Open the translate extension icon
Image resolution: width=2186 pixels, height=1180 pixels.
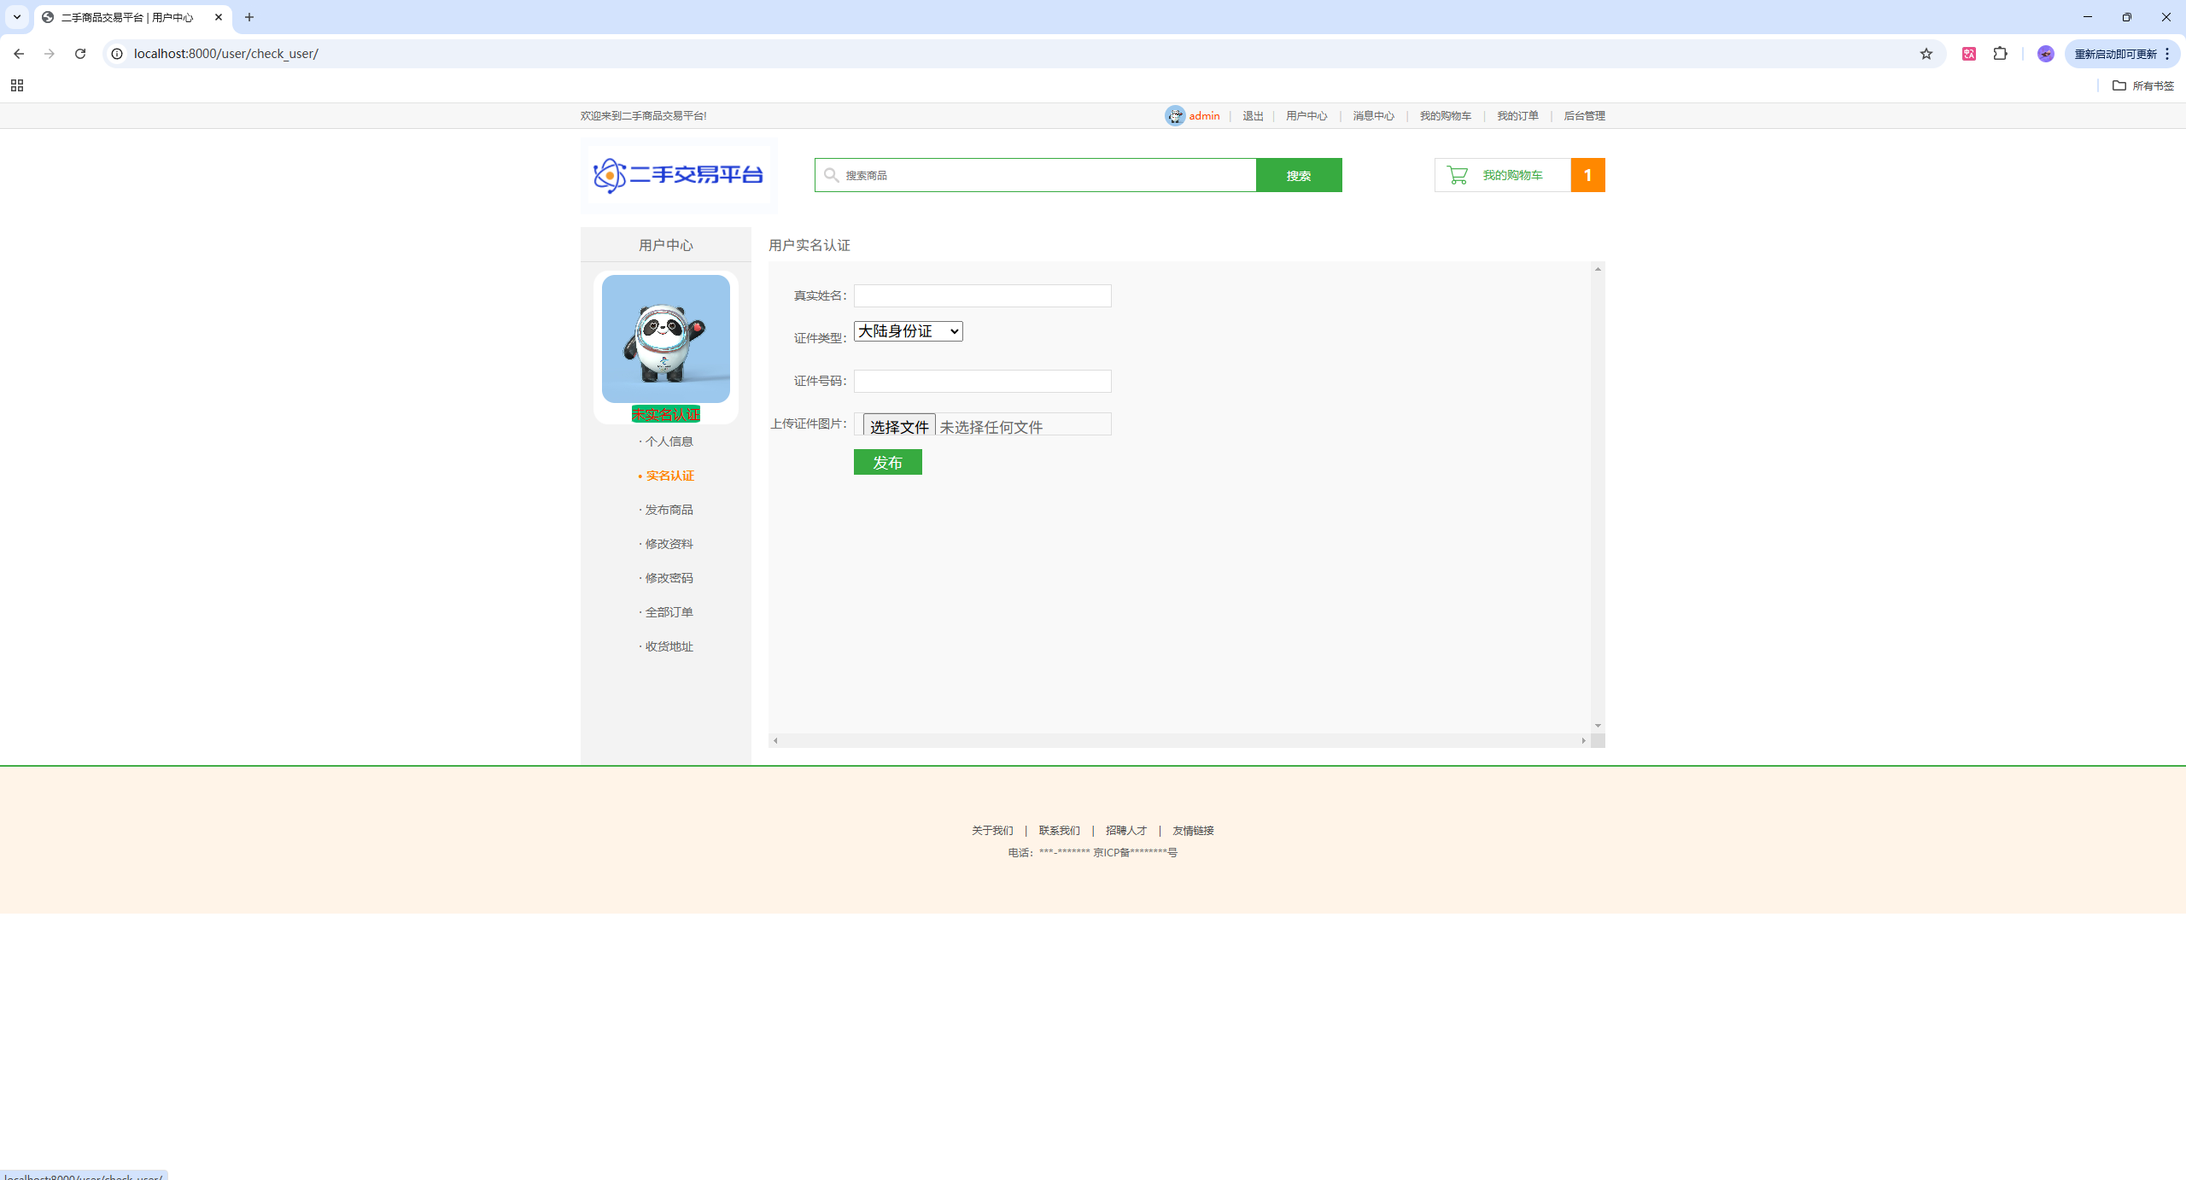tap(1969, 53)
